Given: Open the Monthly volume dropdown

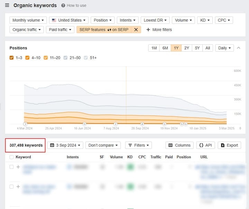Looking at the screenshot, I should (x=28, y=20).
